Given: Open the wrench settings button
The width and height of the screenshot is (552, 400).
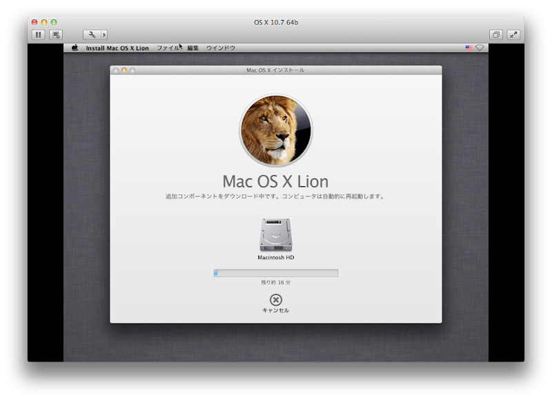Looking at the screenshot, I should pyautogui.click(x=92, y=35).
